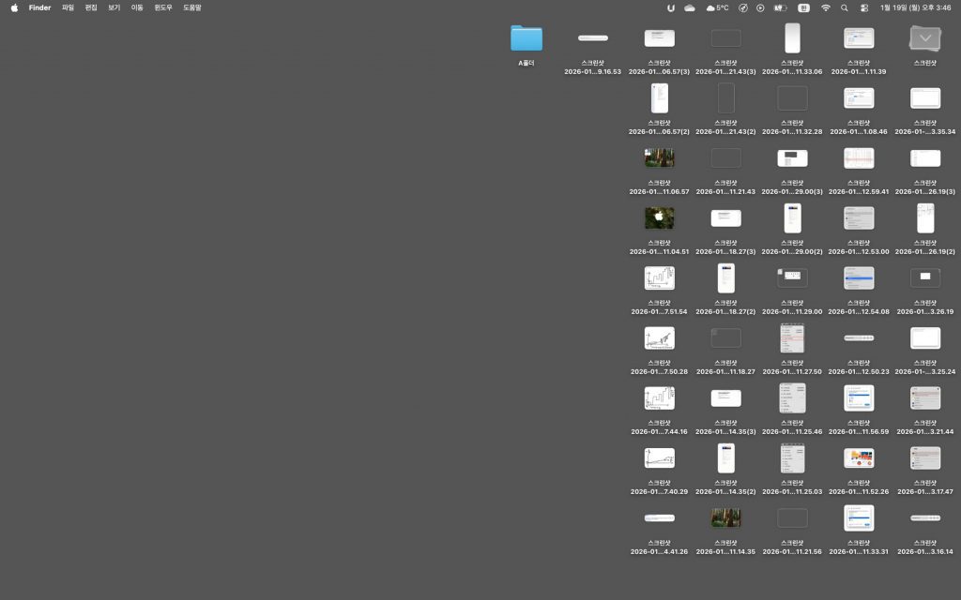Open the 파일 menu
Viewport: 961px width, 600px height.
pos(68,7)
